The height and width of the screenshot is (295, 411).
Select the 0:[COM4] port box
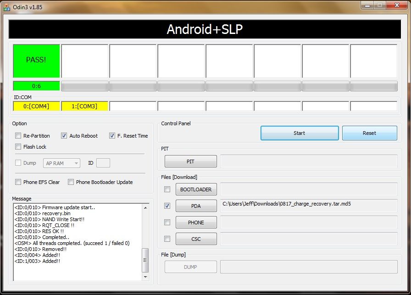point(36,106)
